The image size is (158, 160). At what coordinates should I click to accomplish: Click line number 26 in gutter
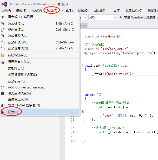coord(73,140)
